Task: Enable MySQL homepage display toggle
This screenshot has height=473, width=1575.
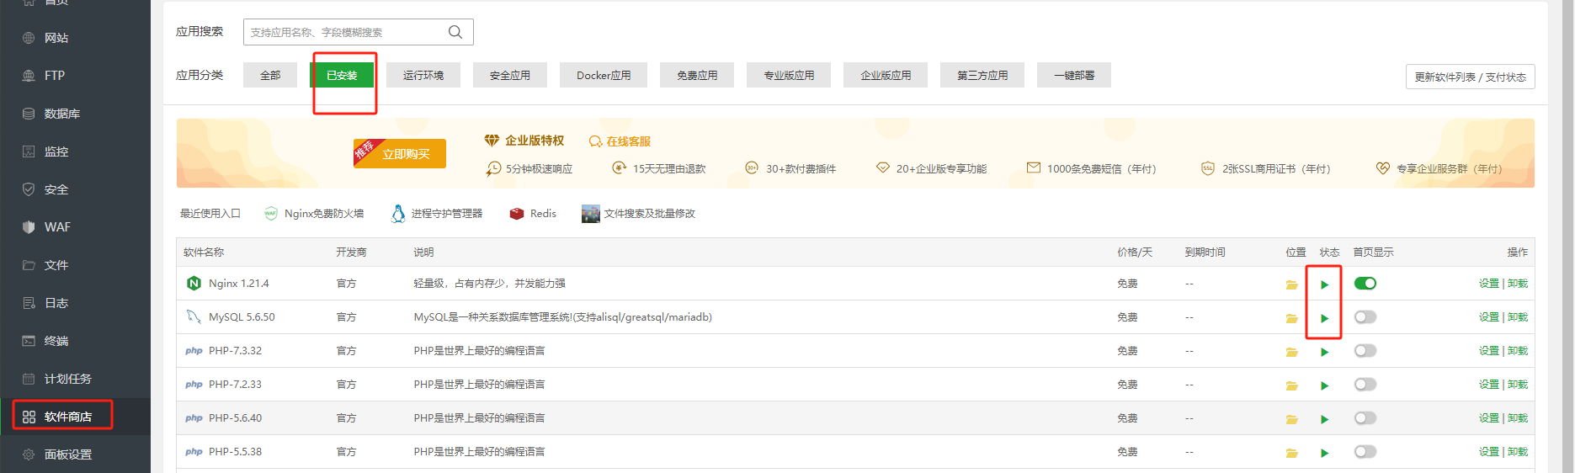Action: (x=1365, y=317)
